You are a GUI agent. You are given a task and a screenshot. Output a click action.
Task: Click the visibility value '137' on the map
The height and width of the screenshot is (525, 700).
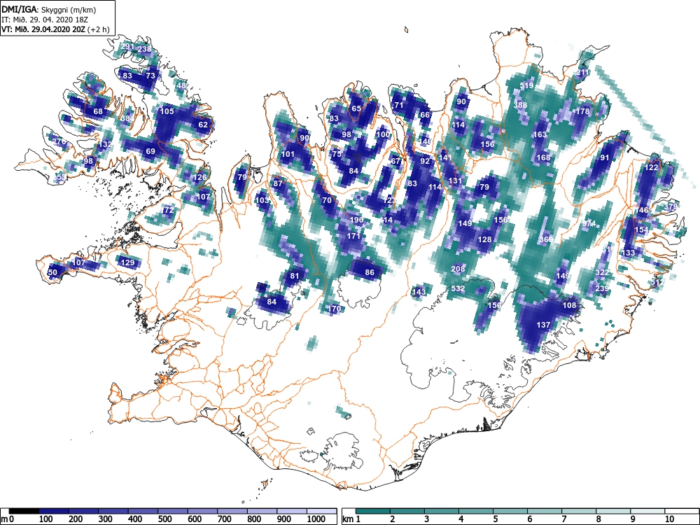coord(543,325)
